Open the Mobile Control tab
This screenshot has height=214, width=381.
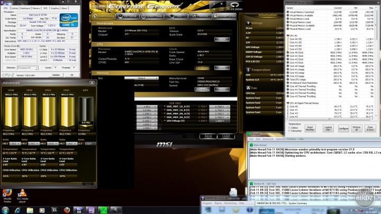[224, 16]
